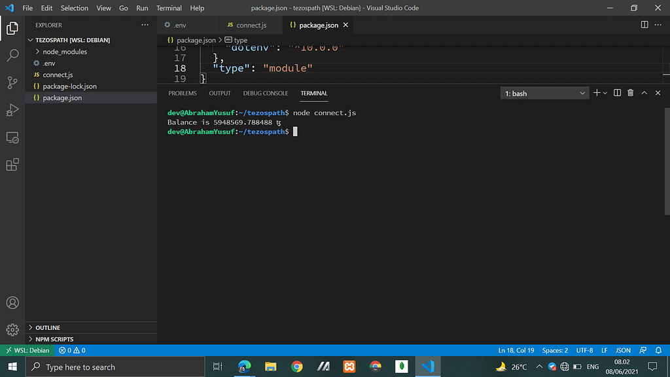Click the Windows Start button
The height and width of the screenshot is (377, 670).
[12, 367]
